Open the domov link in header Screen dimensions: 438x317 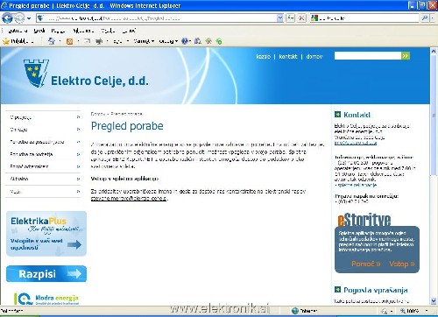point(314,56)
